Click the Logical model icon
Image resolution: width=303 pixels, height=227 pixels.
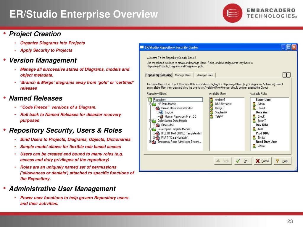(162, 112)
